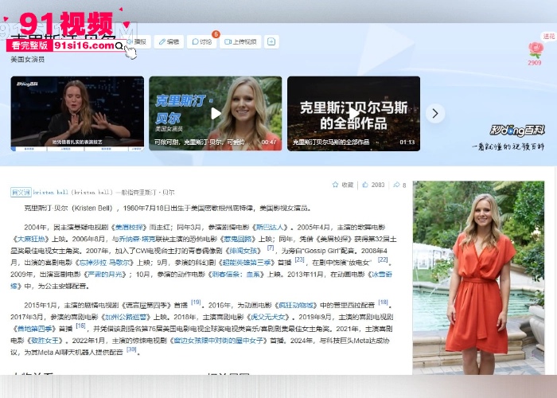Click reference marker [23]
This screenshot has width=557, height=398.
tap(299, 259)
